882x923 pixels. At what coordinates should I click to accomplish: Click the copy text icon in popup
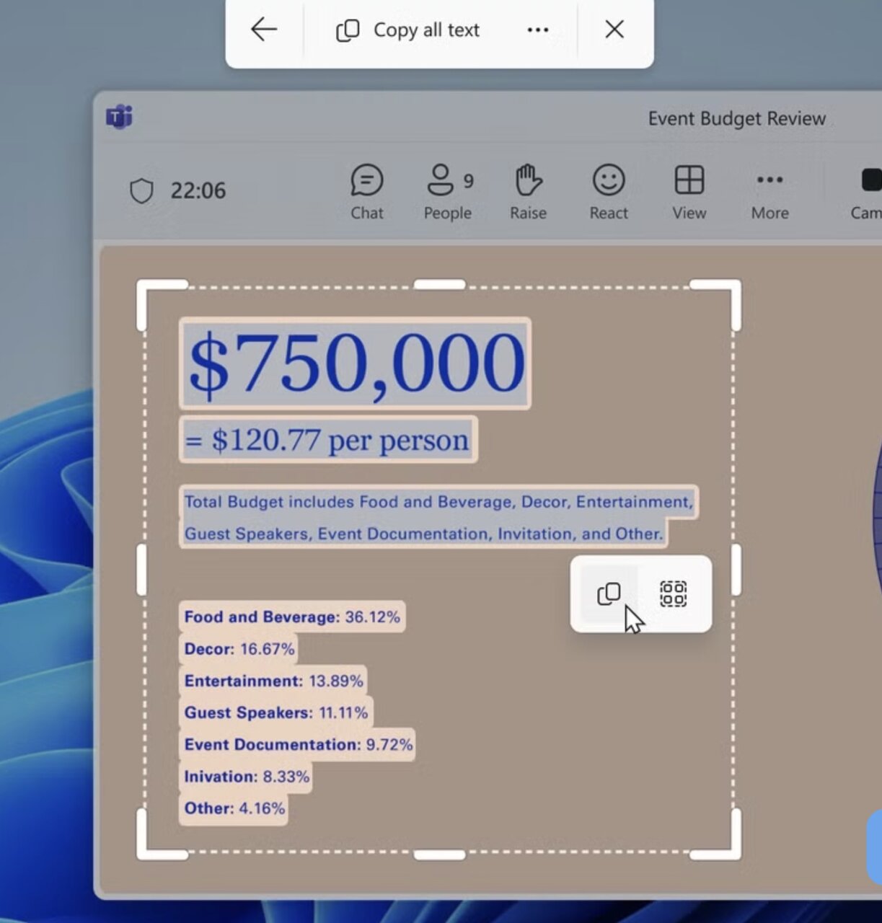609,593
